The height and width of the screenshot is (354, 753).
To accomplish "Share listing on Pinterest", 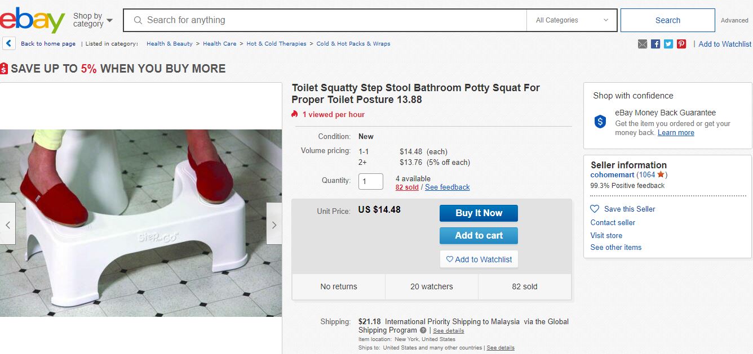I will (x=681, y=44).
